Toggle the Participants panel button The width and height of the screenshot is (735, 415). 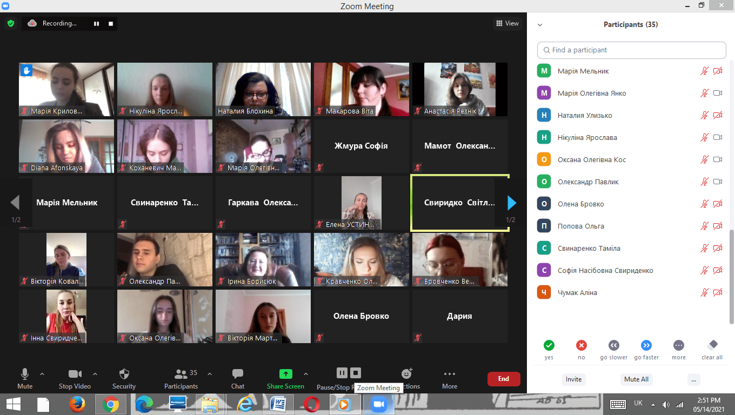pos(181,374)
